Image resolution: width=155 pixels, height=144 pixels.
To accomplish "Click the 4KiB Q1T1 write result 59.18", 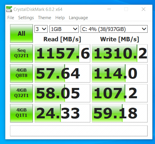I will [x=120, y=113].
